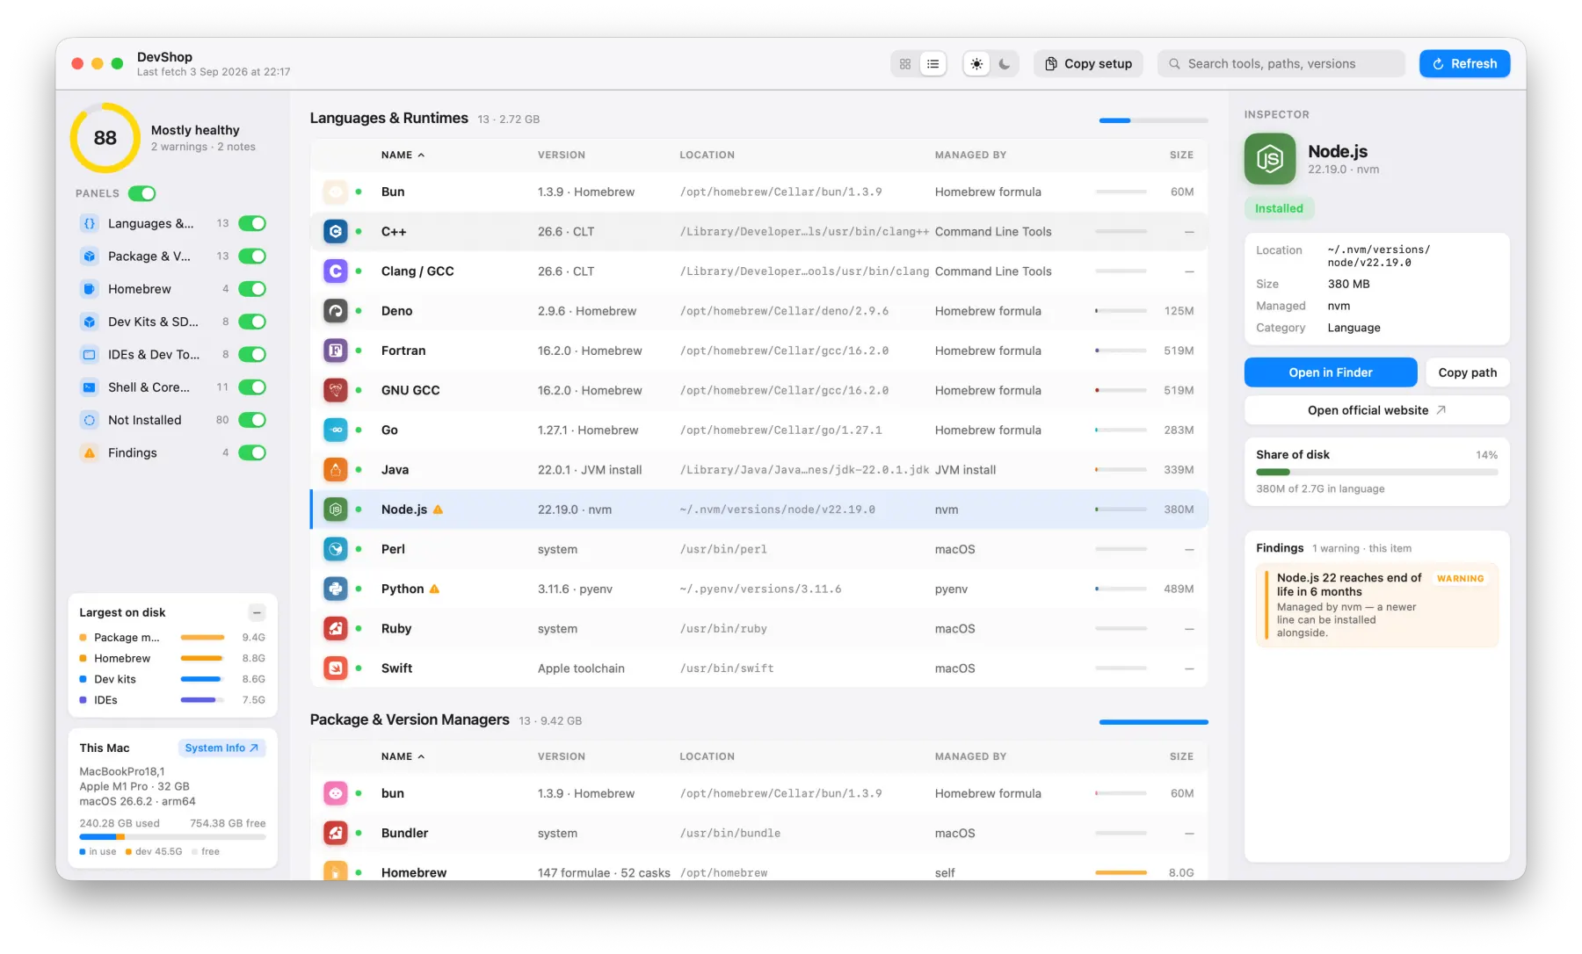Click the C++ row icon

(x=336, y=232)
